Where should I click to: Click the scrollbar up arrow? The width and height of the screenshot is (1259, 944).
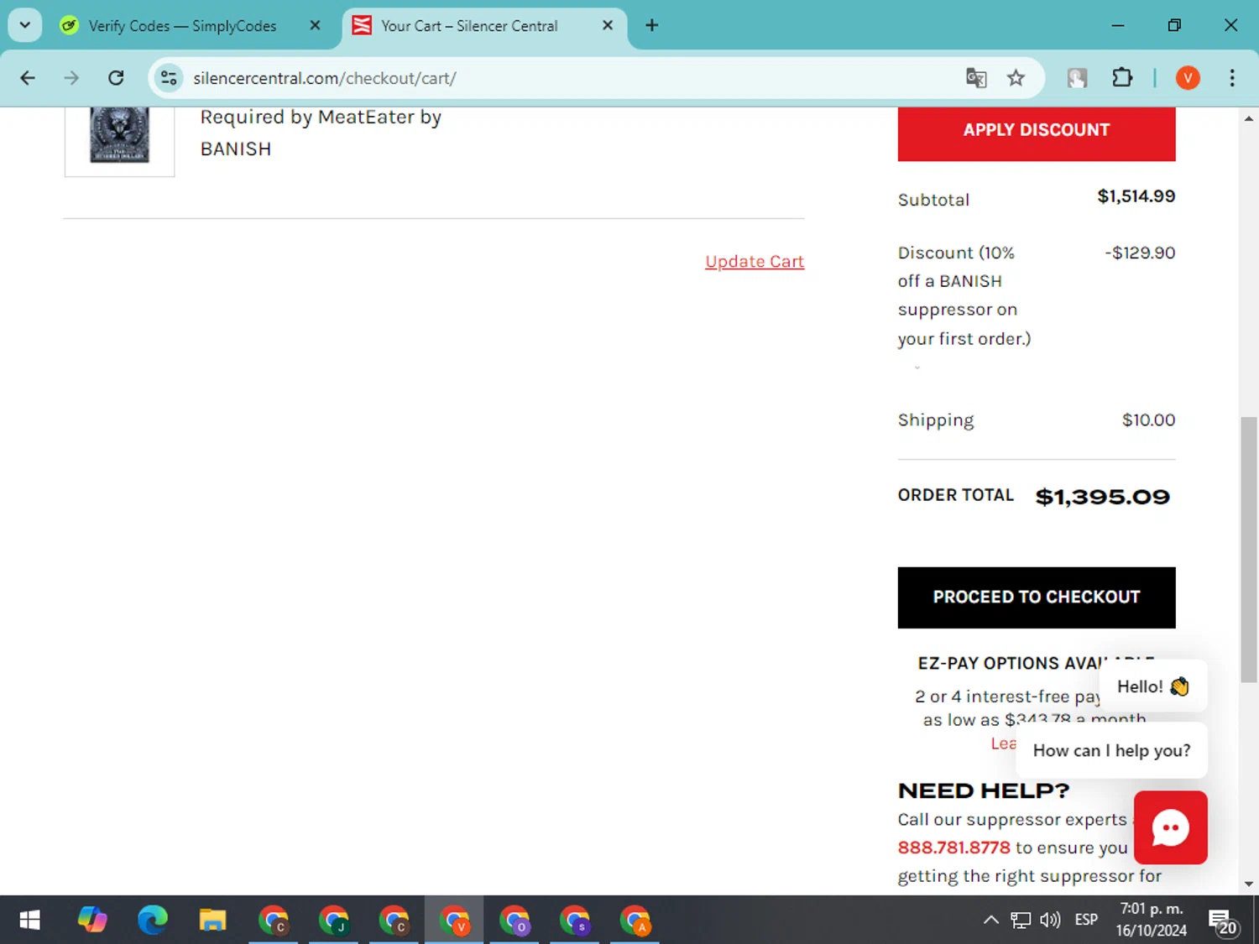pos(1248,118)
